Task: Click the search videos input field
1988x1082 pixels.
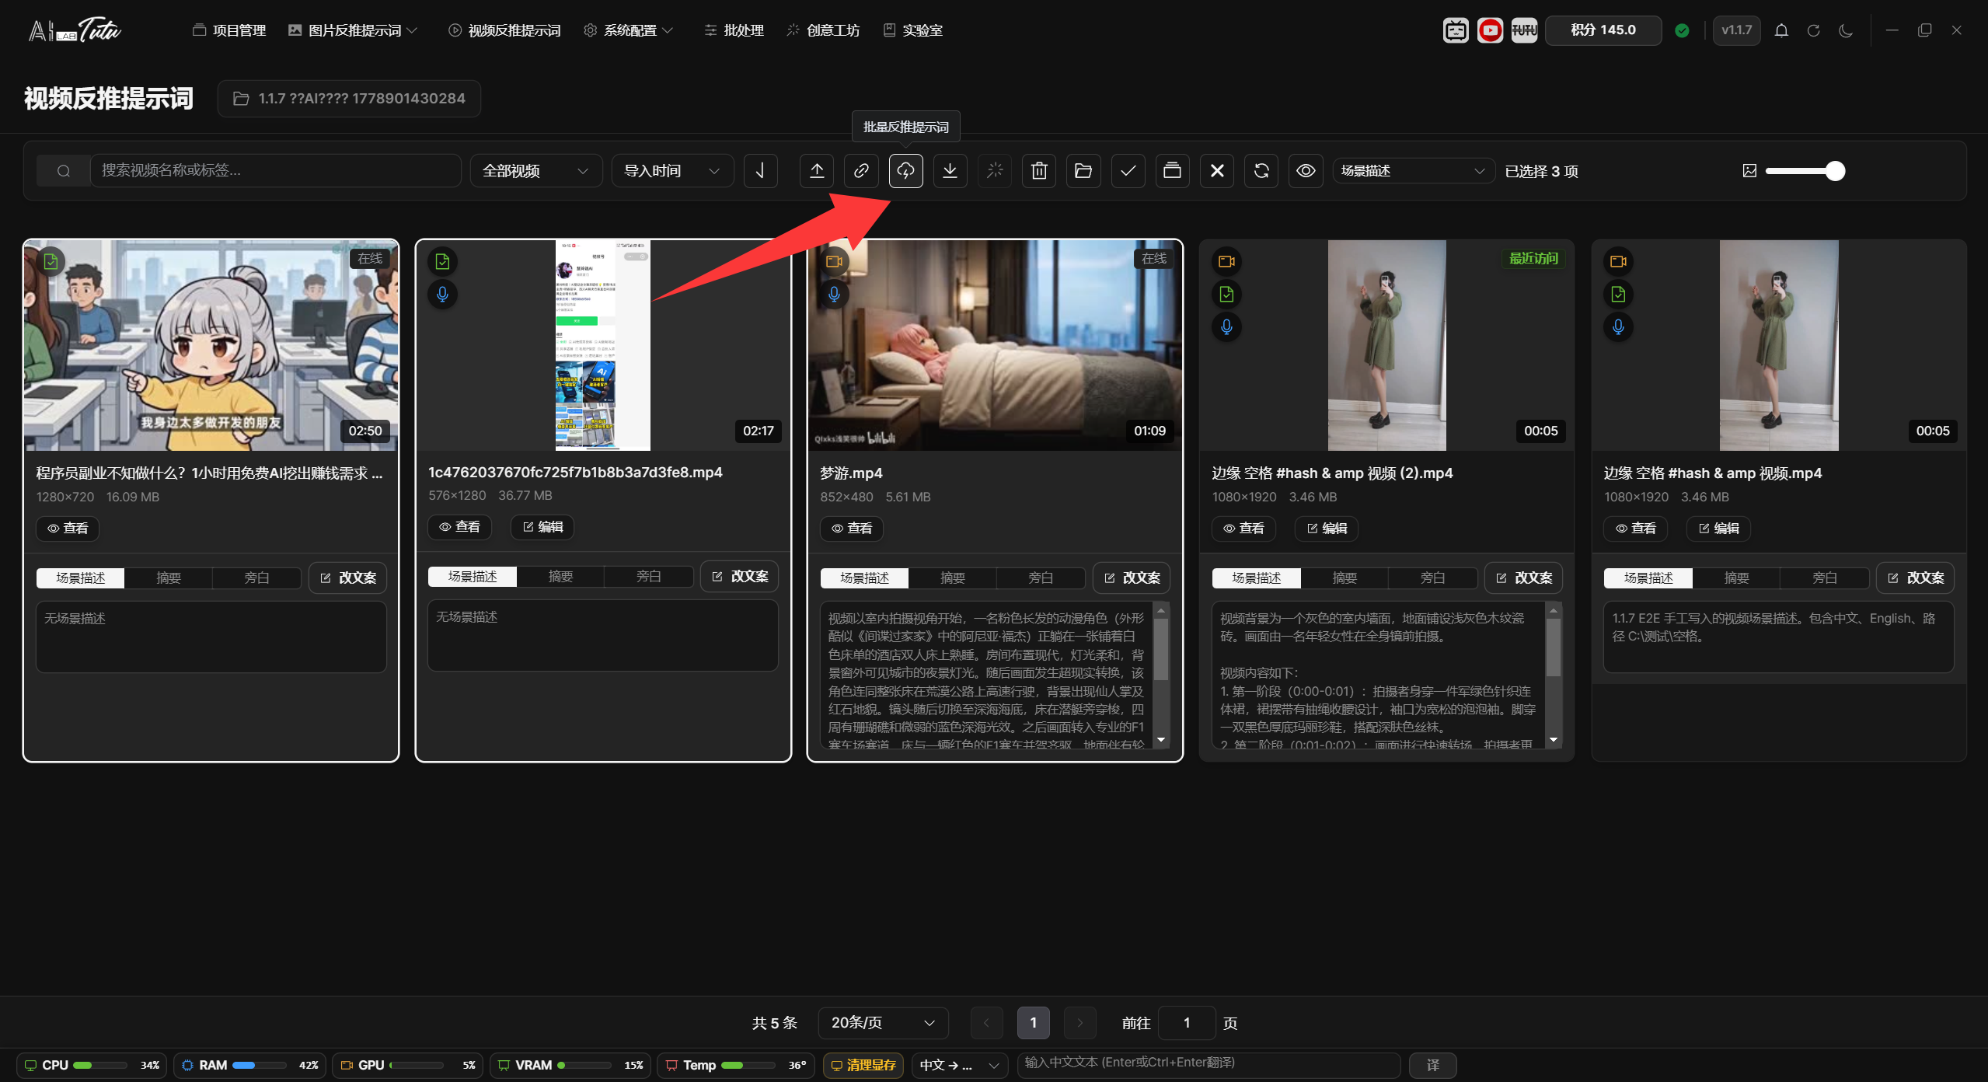Action: [276, 171]
